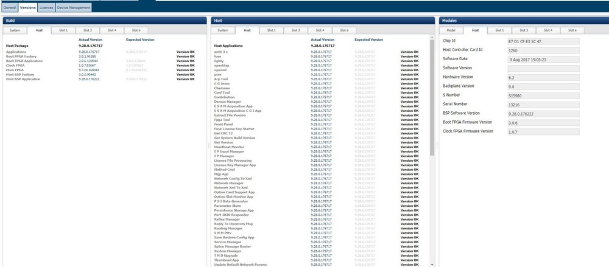The width and height of the screenshot is (609, 267).
Task: Click the T N D Upgrade entry
Action: coord(226,255)
